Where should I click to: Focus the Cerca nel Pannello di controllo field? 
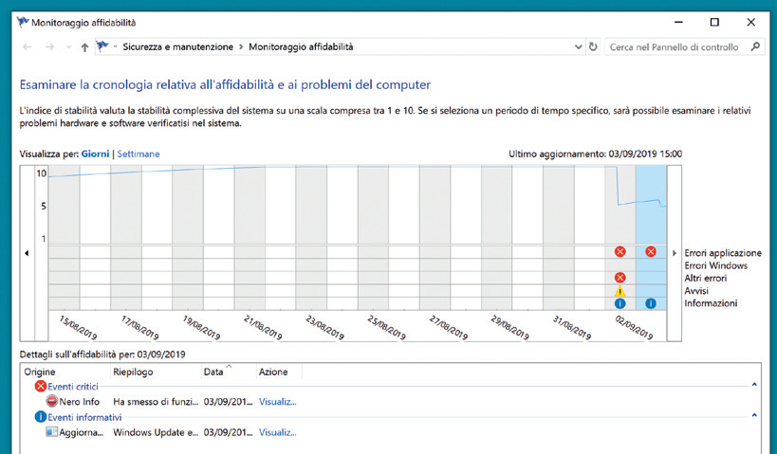[x=683, y=47]
